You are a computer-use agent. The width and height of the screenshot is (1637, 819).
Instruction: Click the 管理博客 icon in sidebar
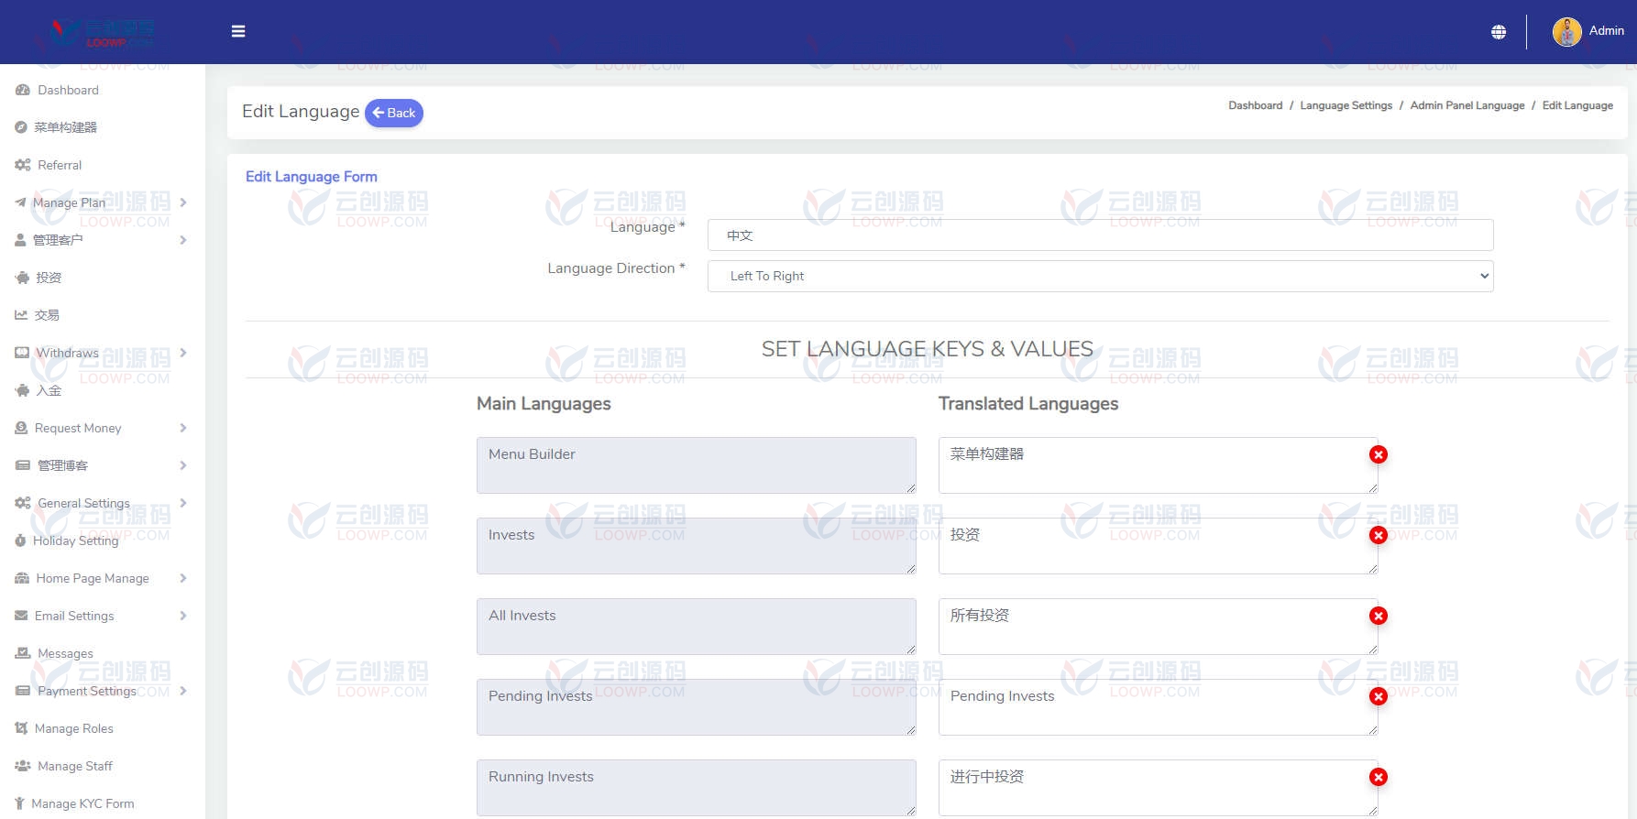[x=23, y=465]
